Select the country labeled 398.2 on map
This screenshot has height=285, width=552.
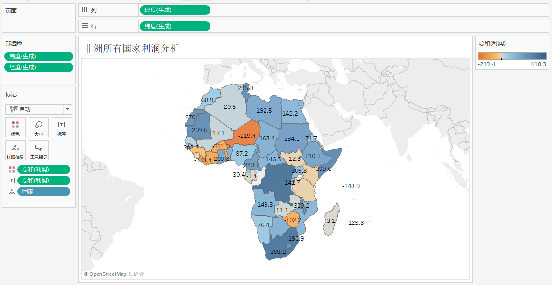click(277, 248)
